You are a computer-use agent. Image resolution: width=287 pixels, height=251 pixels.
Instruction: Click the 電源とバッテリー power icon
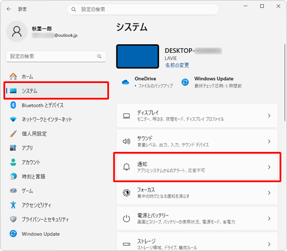pos(126,218)
